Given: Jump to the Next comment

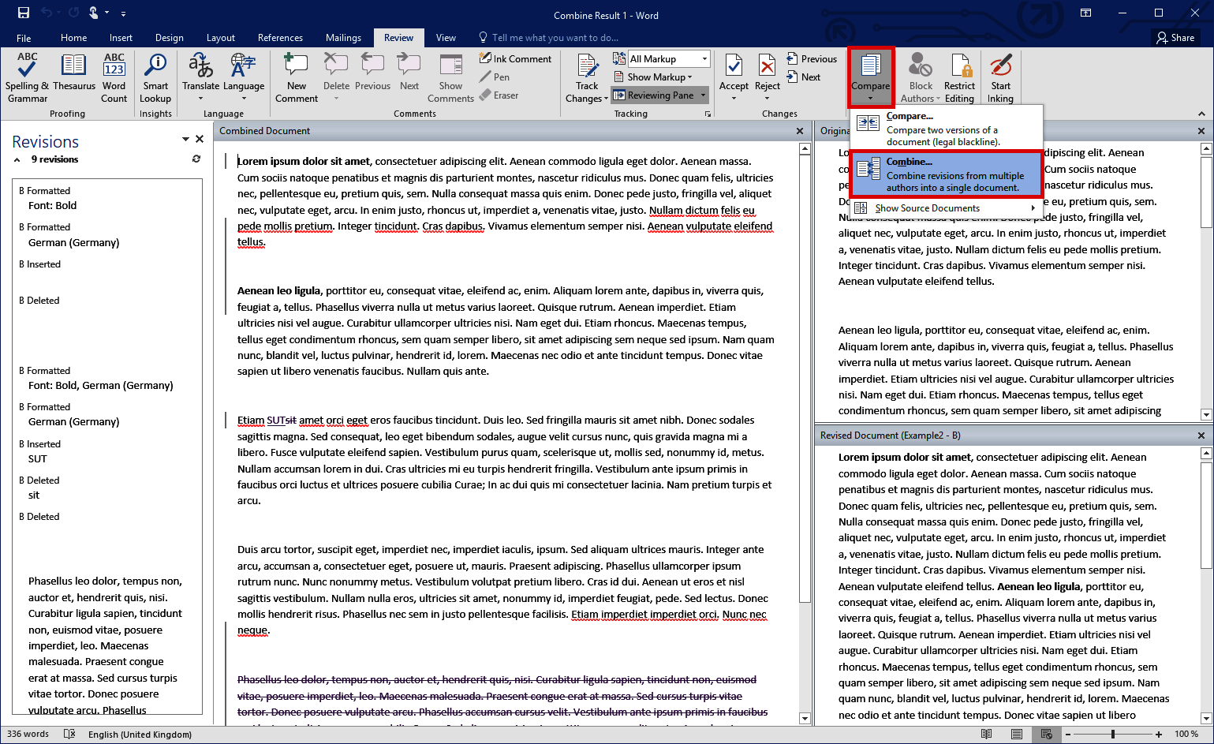Looking at the screenshot, I should (x=409, y=73).
